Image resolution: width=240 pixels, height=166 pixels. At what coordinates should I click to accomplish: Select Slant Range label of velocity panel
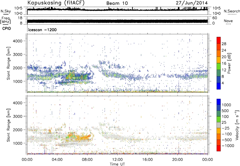coord(8,125)
